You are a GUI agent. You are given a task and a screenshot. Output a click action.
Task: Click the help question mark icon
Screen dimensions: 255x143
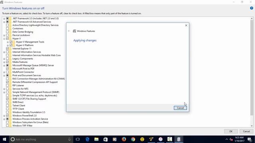click(251, 8)
